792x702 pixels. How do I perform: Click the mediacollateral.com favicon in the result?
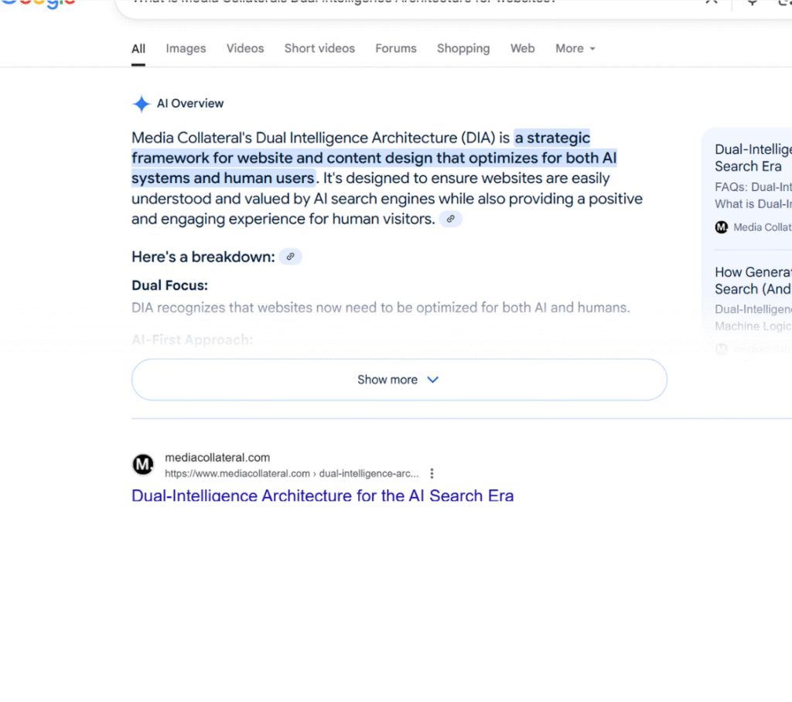[x=143, y=464]
